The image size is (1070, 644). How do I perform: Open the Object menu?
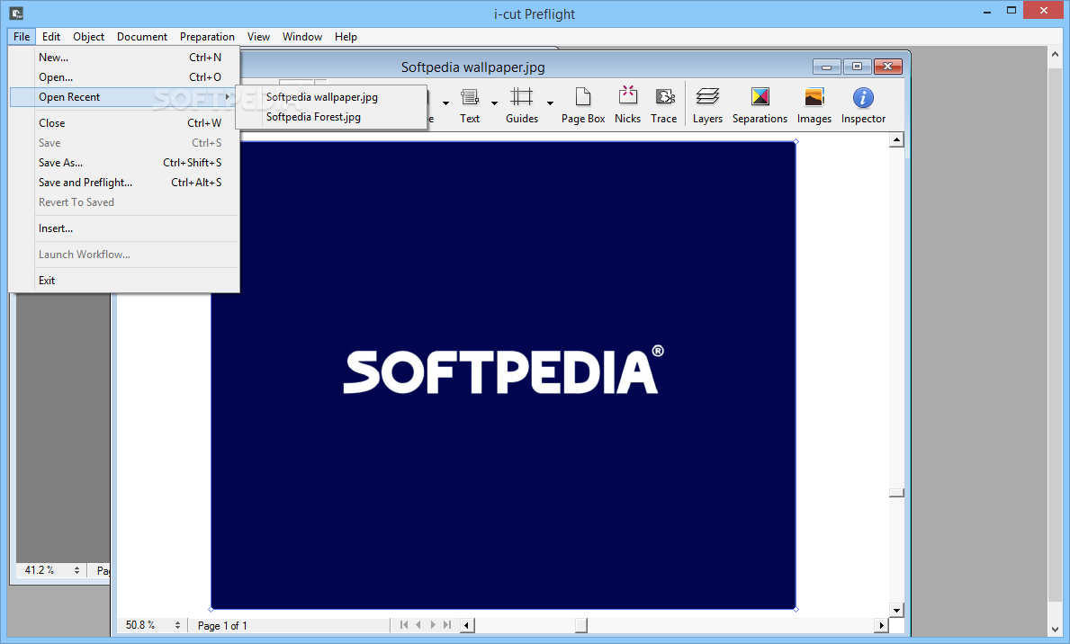click(x=89, y=37)
